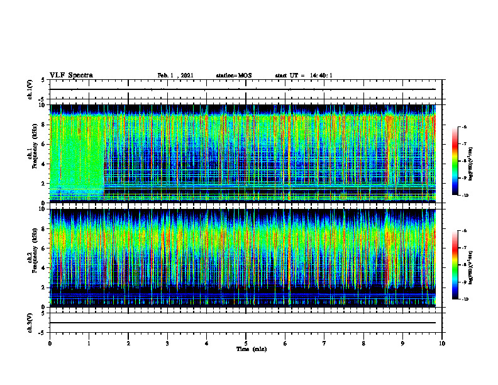Image resolution: width=498 pixels, height=385 pixels.
Task: Click the ch.1 waveform trace line
Action: click(243, 89)
